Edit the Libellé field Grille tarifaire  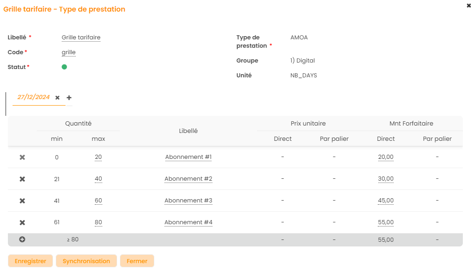tap(81, 38)
